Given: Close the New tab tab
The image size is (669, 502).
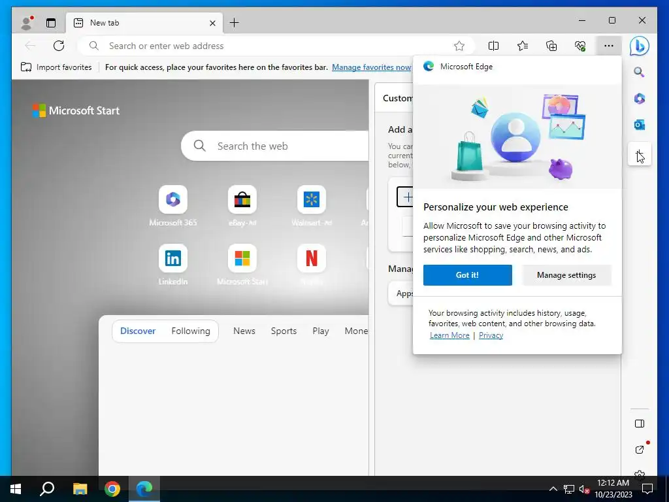Looking at the screenshot, I should pyautogui.click(x=212, y=23).
